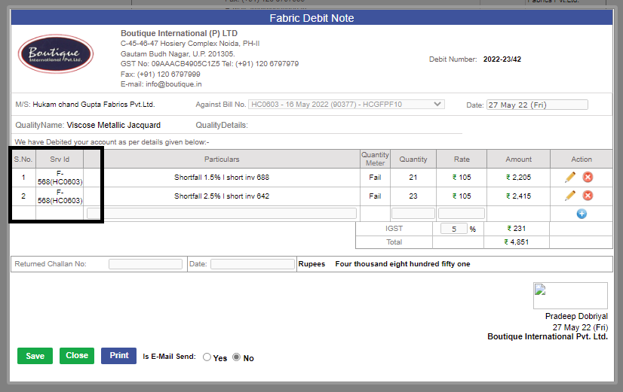The width and height of the screenshot is (623, 392).
Task: Click the new row Particulars input
Action: 222,213
